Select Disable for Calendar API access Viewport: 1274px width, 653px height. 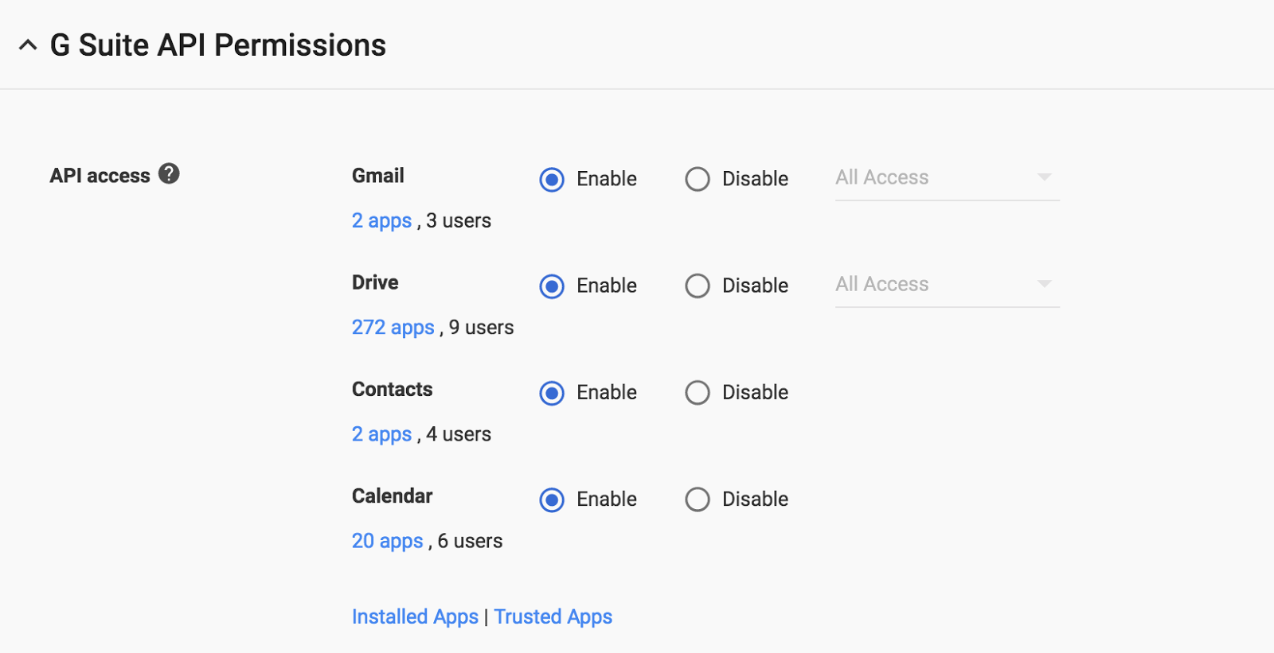click(698, 499)
